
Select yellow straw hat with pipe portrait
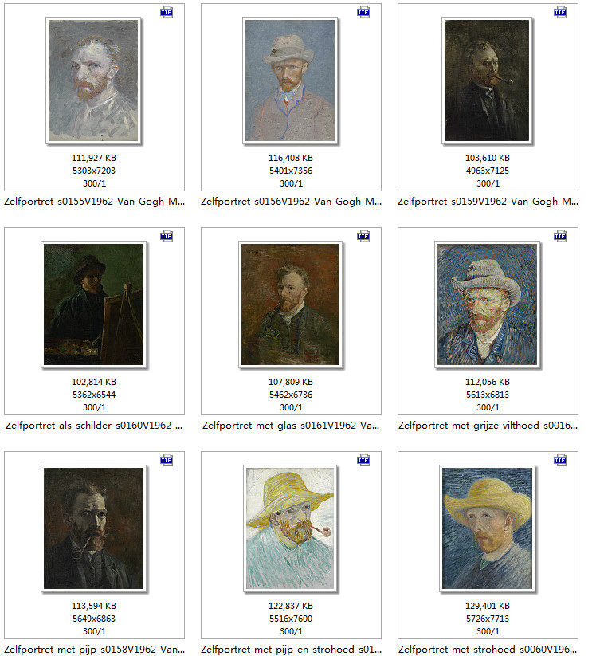290,528
